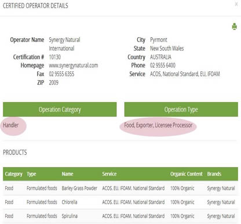The width and height of the screenshot is (241, 224).
Task: Click the highlighted Handler category text
Action: click(x=11, y=125)
